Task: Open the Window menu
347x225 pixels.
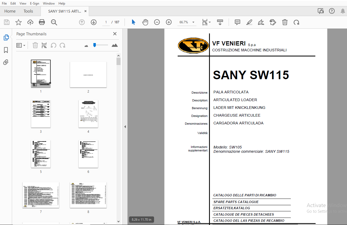Action: 49,3
